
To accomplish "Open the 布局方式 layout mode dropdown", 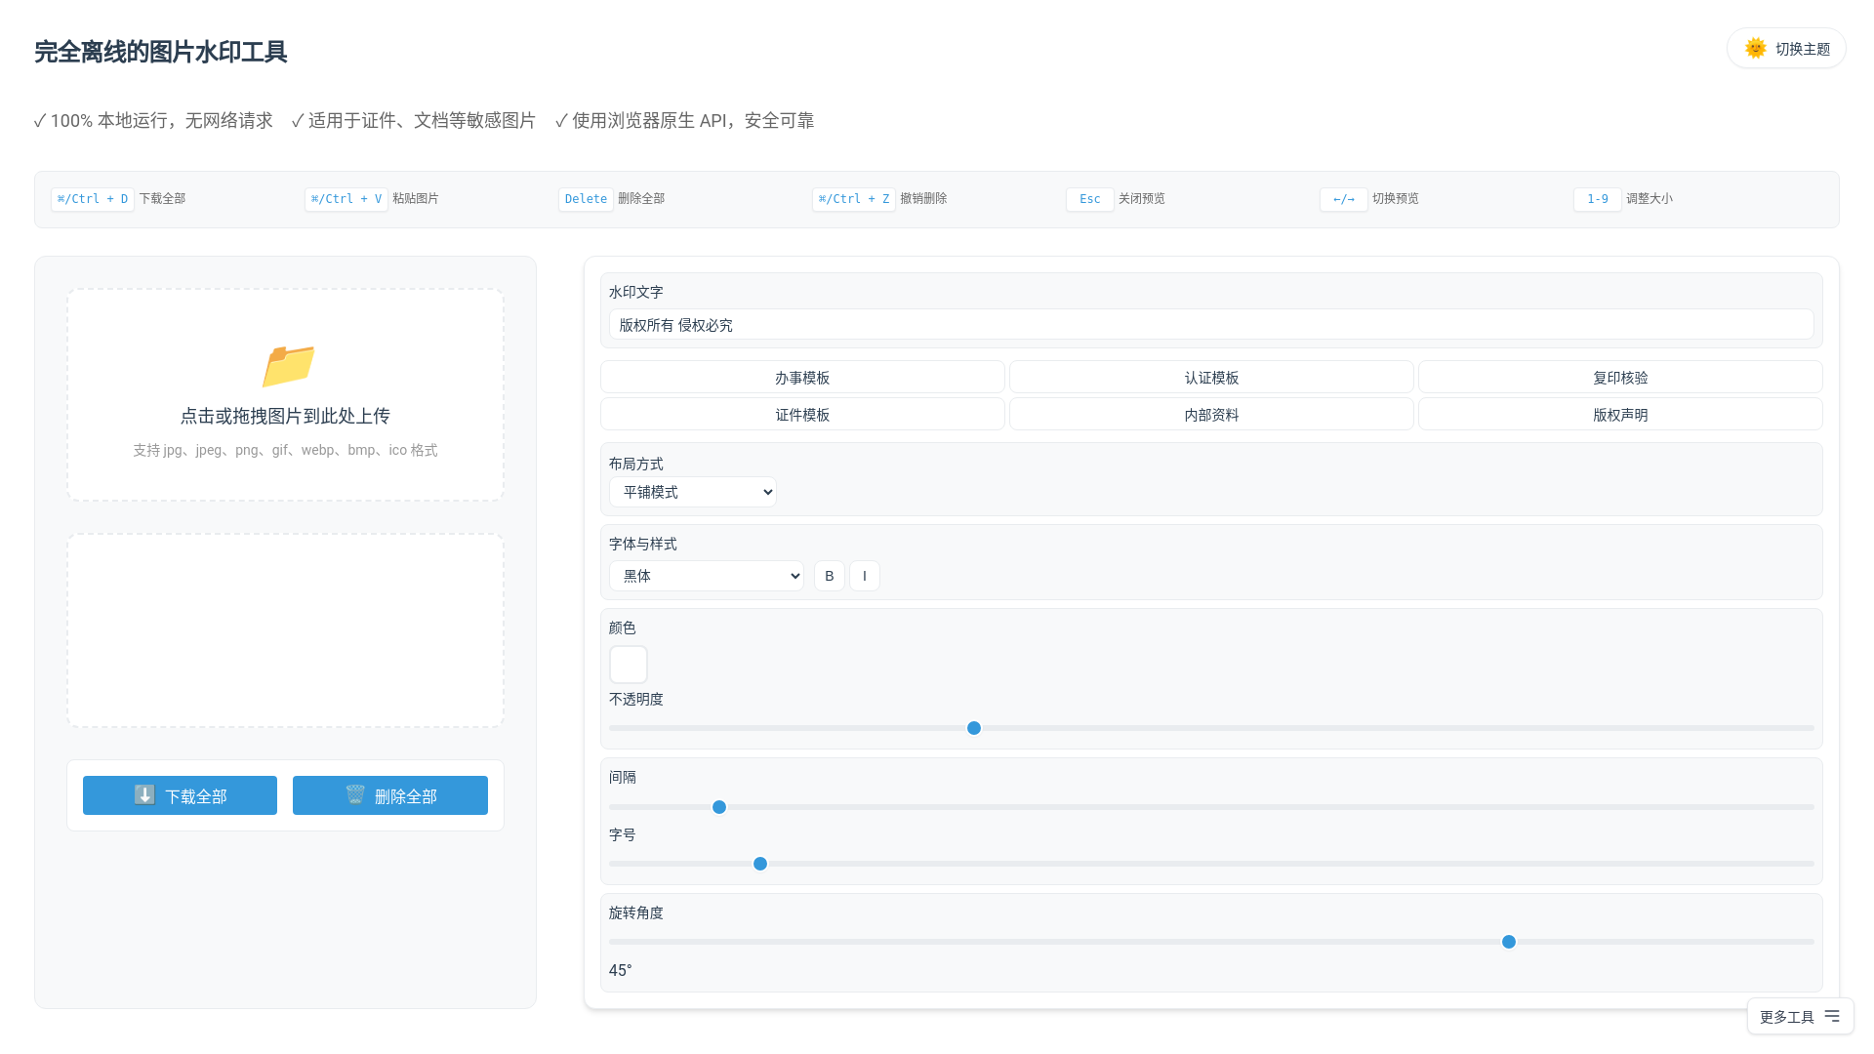I will (x=693, y=492).
